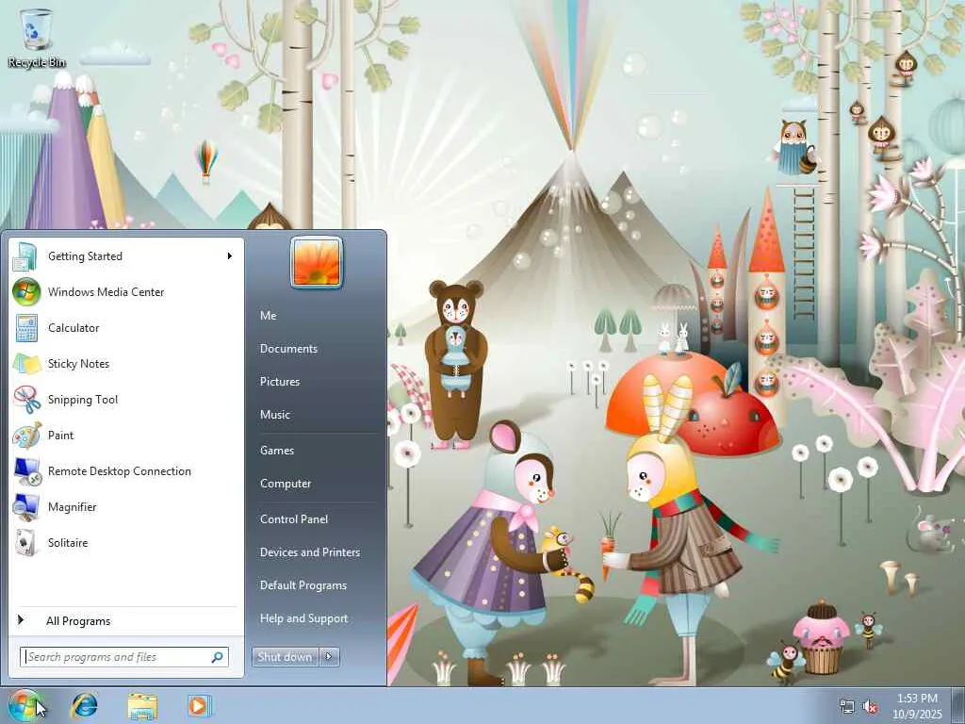This screenshot has width=965, height=724.
Task: Open the Recycle Bin desktop icon
Action: (x=37, y=38)
